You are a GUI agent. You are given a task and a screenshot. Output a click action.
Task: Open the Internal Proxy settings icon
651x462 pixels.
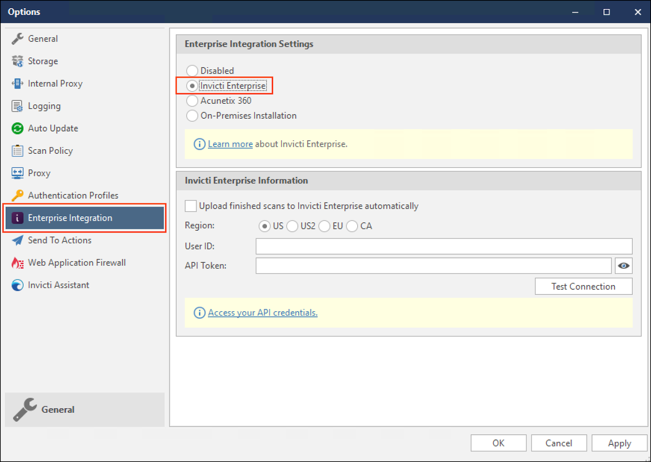click(17, 83)
